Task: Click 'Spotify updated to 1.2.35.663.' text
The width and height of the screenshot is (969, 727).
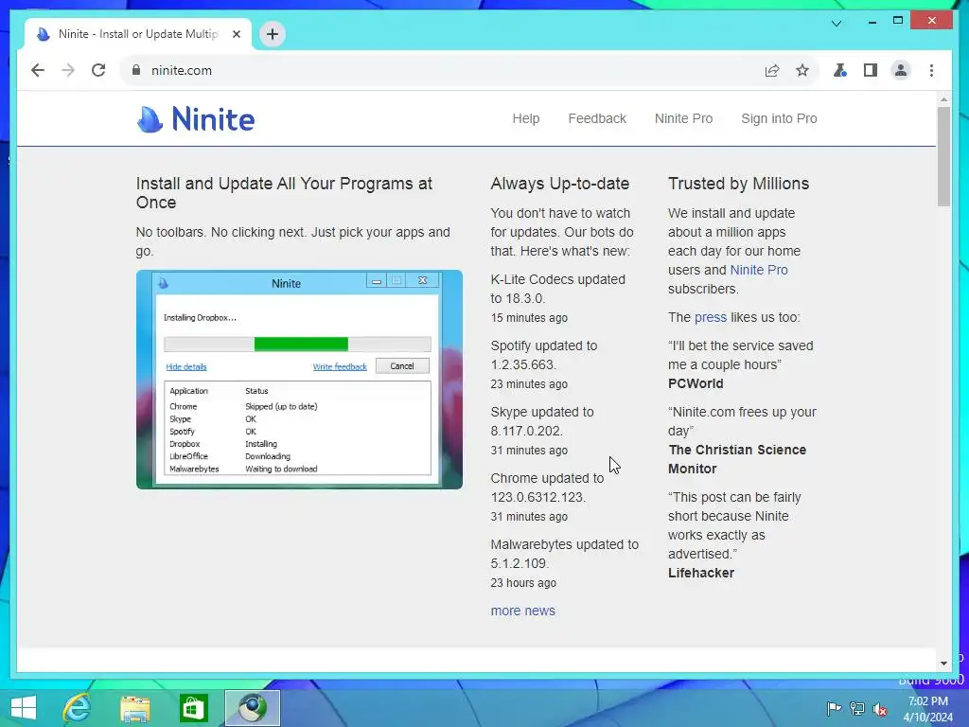Action: [x=544, y=355]
